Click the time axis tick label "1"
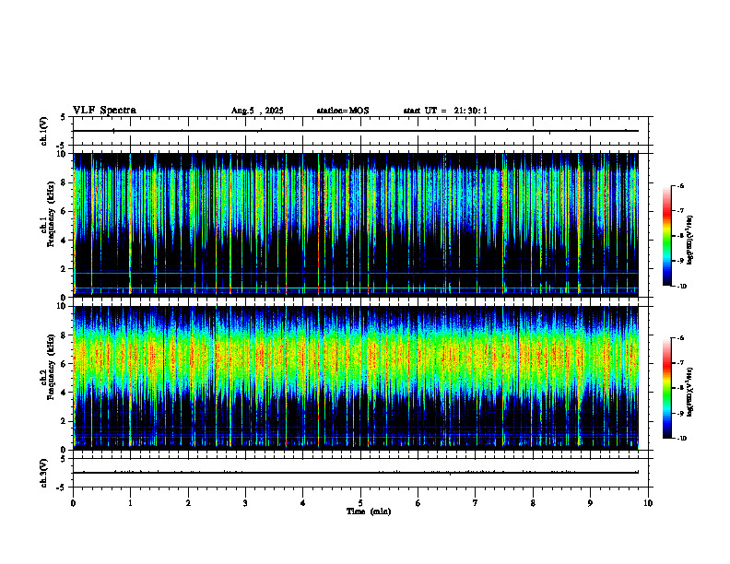Image resolution: width=730 pixels, height=564 pixels. 130,503
